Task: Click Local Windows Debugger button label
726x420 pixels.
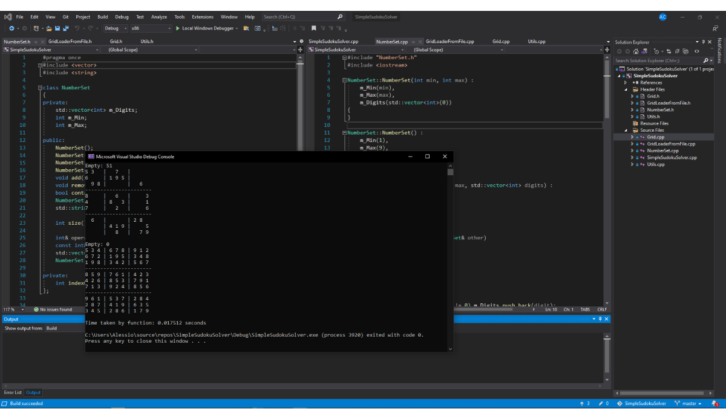Action: click(208, 28)
